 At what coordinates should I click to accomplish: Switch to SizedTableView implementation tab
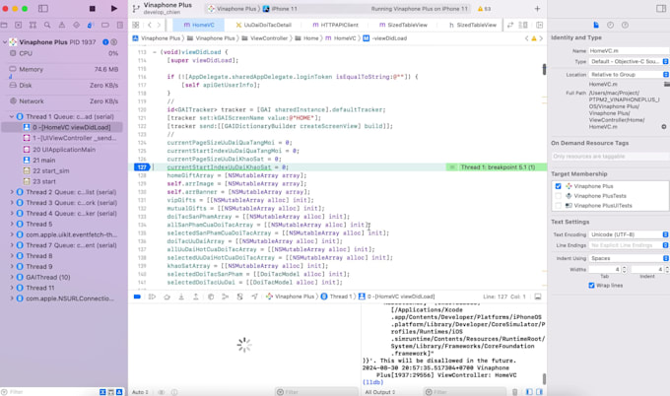point(403,26)
